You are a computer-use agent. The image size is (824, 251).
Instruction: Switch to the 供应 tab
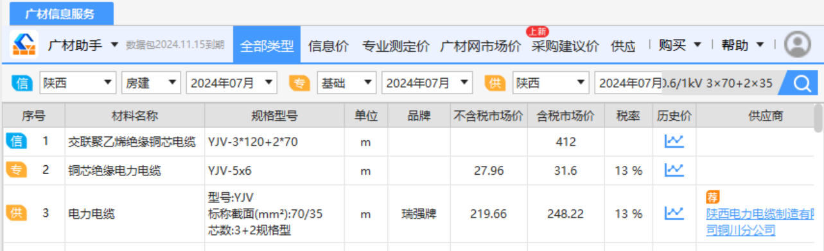tap(623, 46)
